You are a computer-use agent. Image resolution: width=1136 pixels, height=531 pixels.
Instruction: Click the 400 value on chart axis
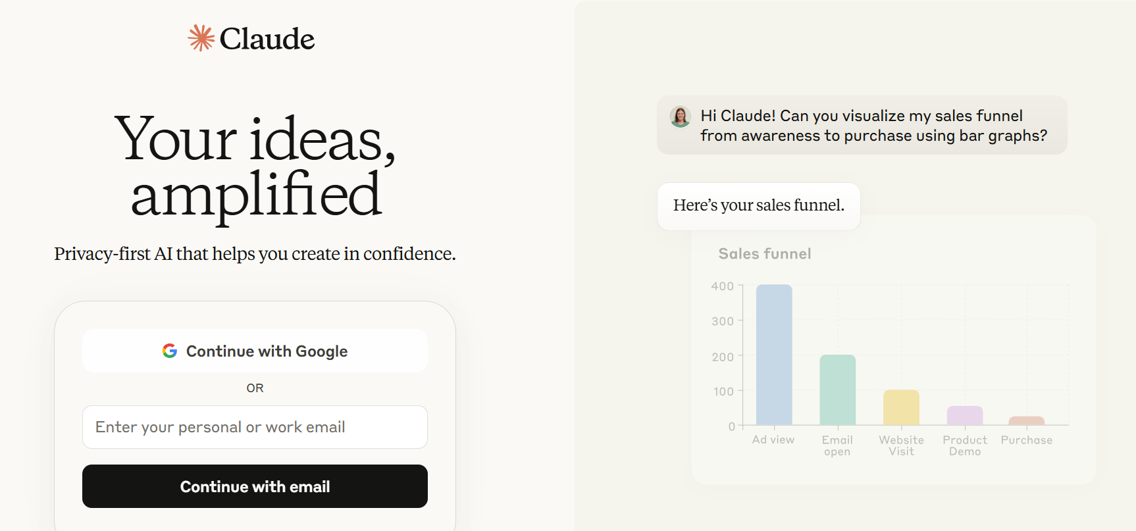pos(722,286)
